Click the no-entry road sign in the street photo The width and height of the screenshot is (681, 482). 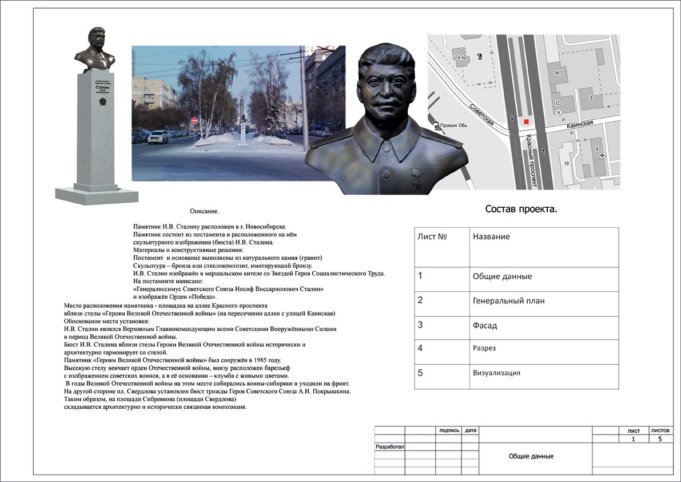[194, 121]
